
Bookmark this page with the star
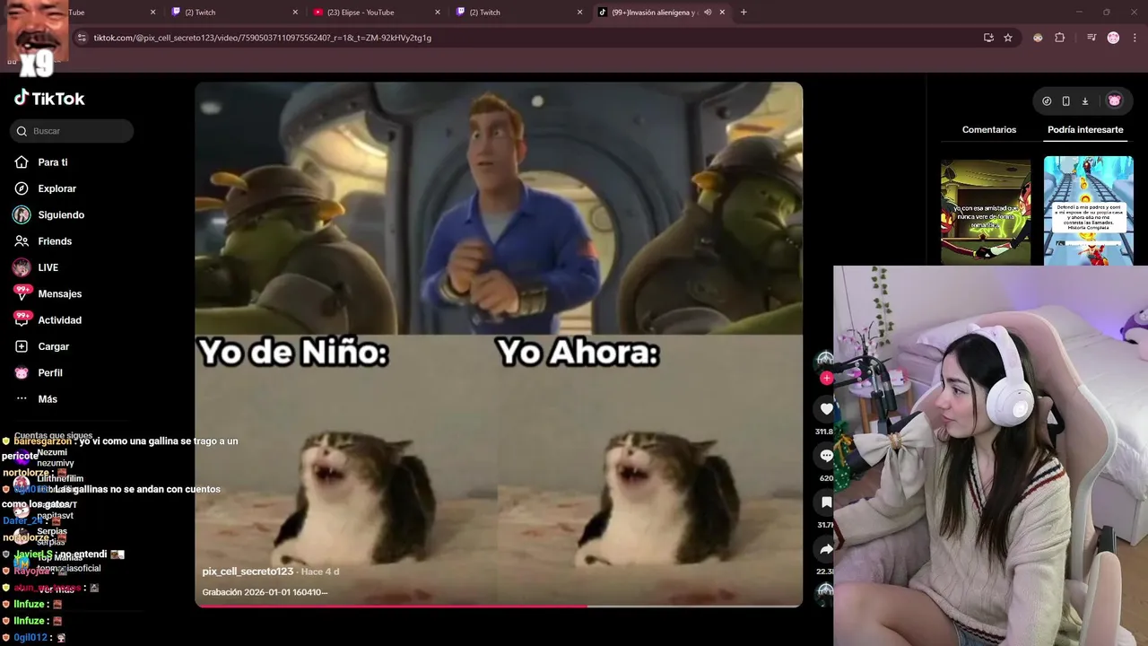click(1008, 38)
